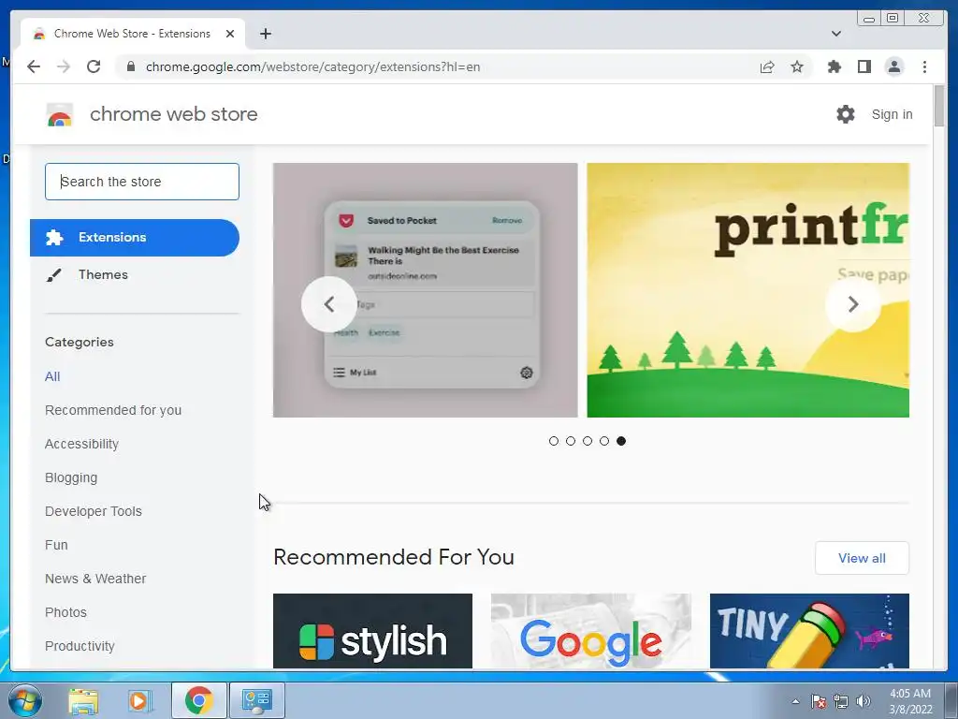Select fifth carousel dot
Viewport: 958px width, 719px height.
[621, 441]
